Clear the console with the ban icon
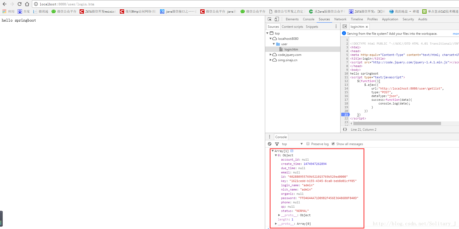This screenshot has height=229, width=459. pyautogui.click(x=270, y=144)
